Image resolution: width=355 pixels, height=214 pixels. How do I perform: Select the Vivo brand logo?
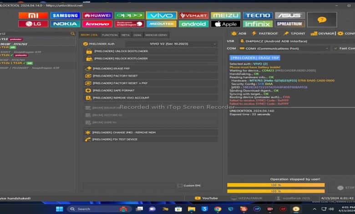click(162, 15)
